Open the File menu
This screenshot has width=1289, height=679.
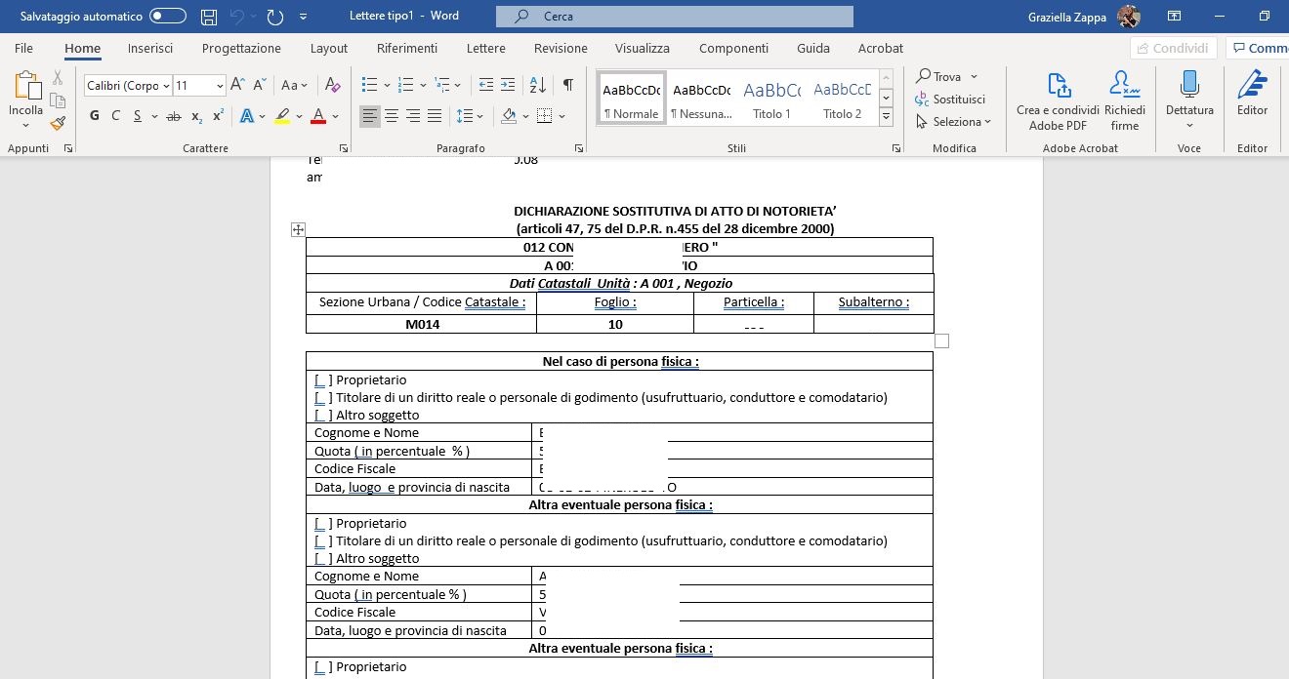pyautogui.click(x=24, y=48)
